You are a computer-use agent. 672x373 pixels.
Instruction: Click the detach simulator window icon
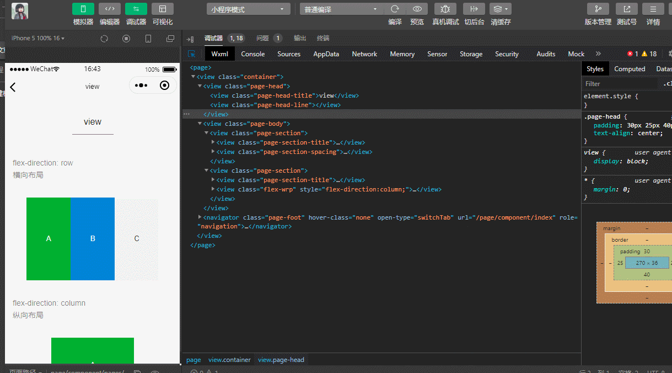pos(170,39)
